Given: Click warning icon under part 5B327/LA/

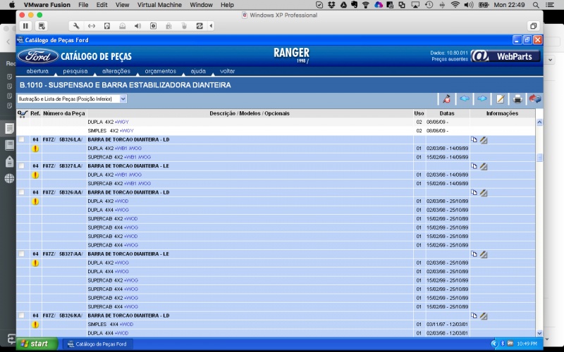Looking at the screenshot, I should pos(35,175).
